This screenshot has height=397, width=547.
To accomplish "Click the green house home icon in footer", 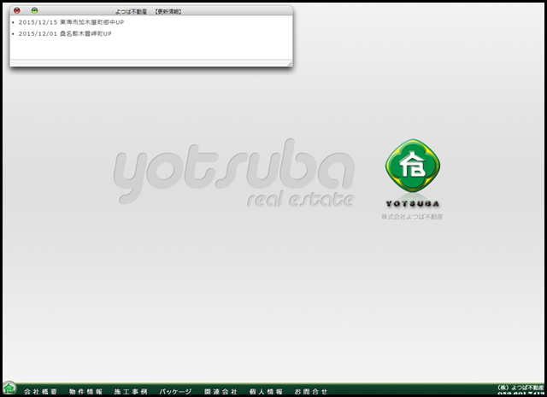I will tap(9, 388).
